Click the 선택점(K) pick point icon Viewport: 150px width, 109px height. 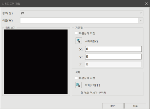(x=79, y=41)
